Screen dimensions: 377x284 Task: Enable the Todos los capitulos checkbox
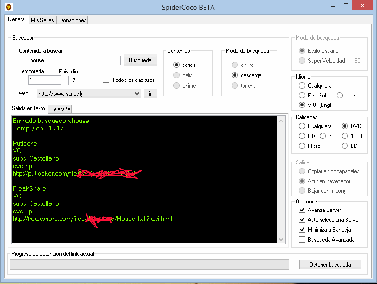[x=106, y=80]
